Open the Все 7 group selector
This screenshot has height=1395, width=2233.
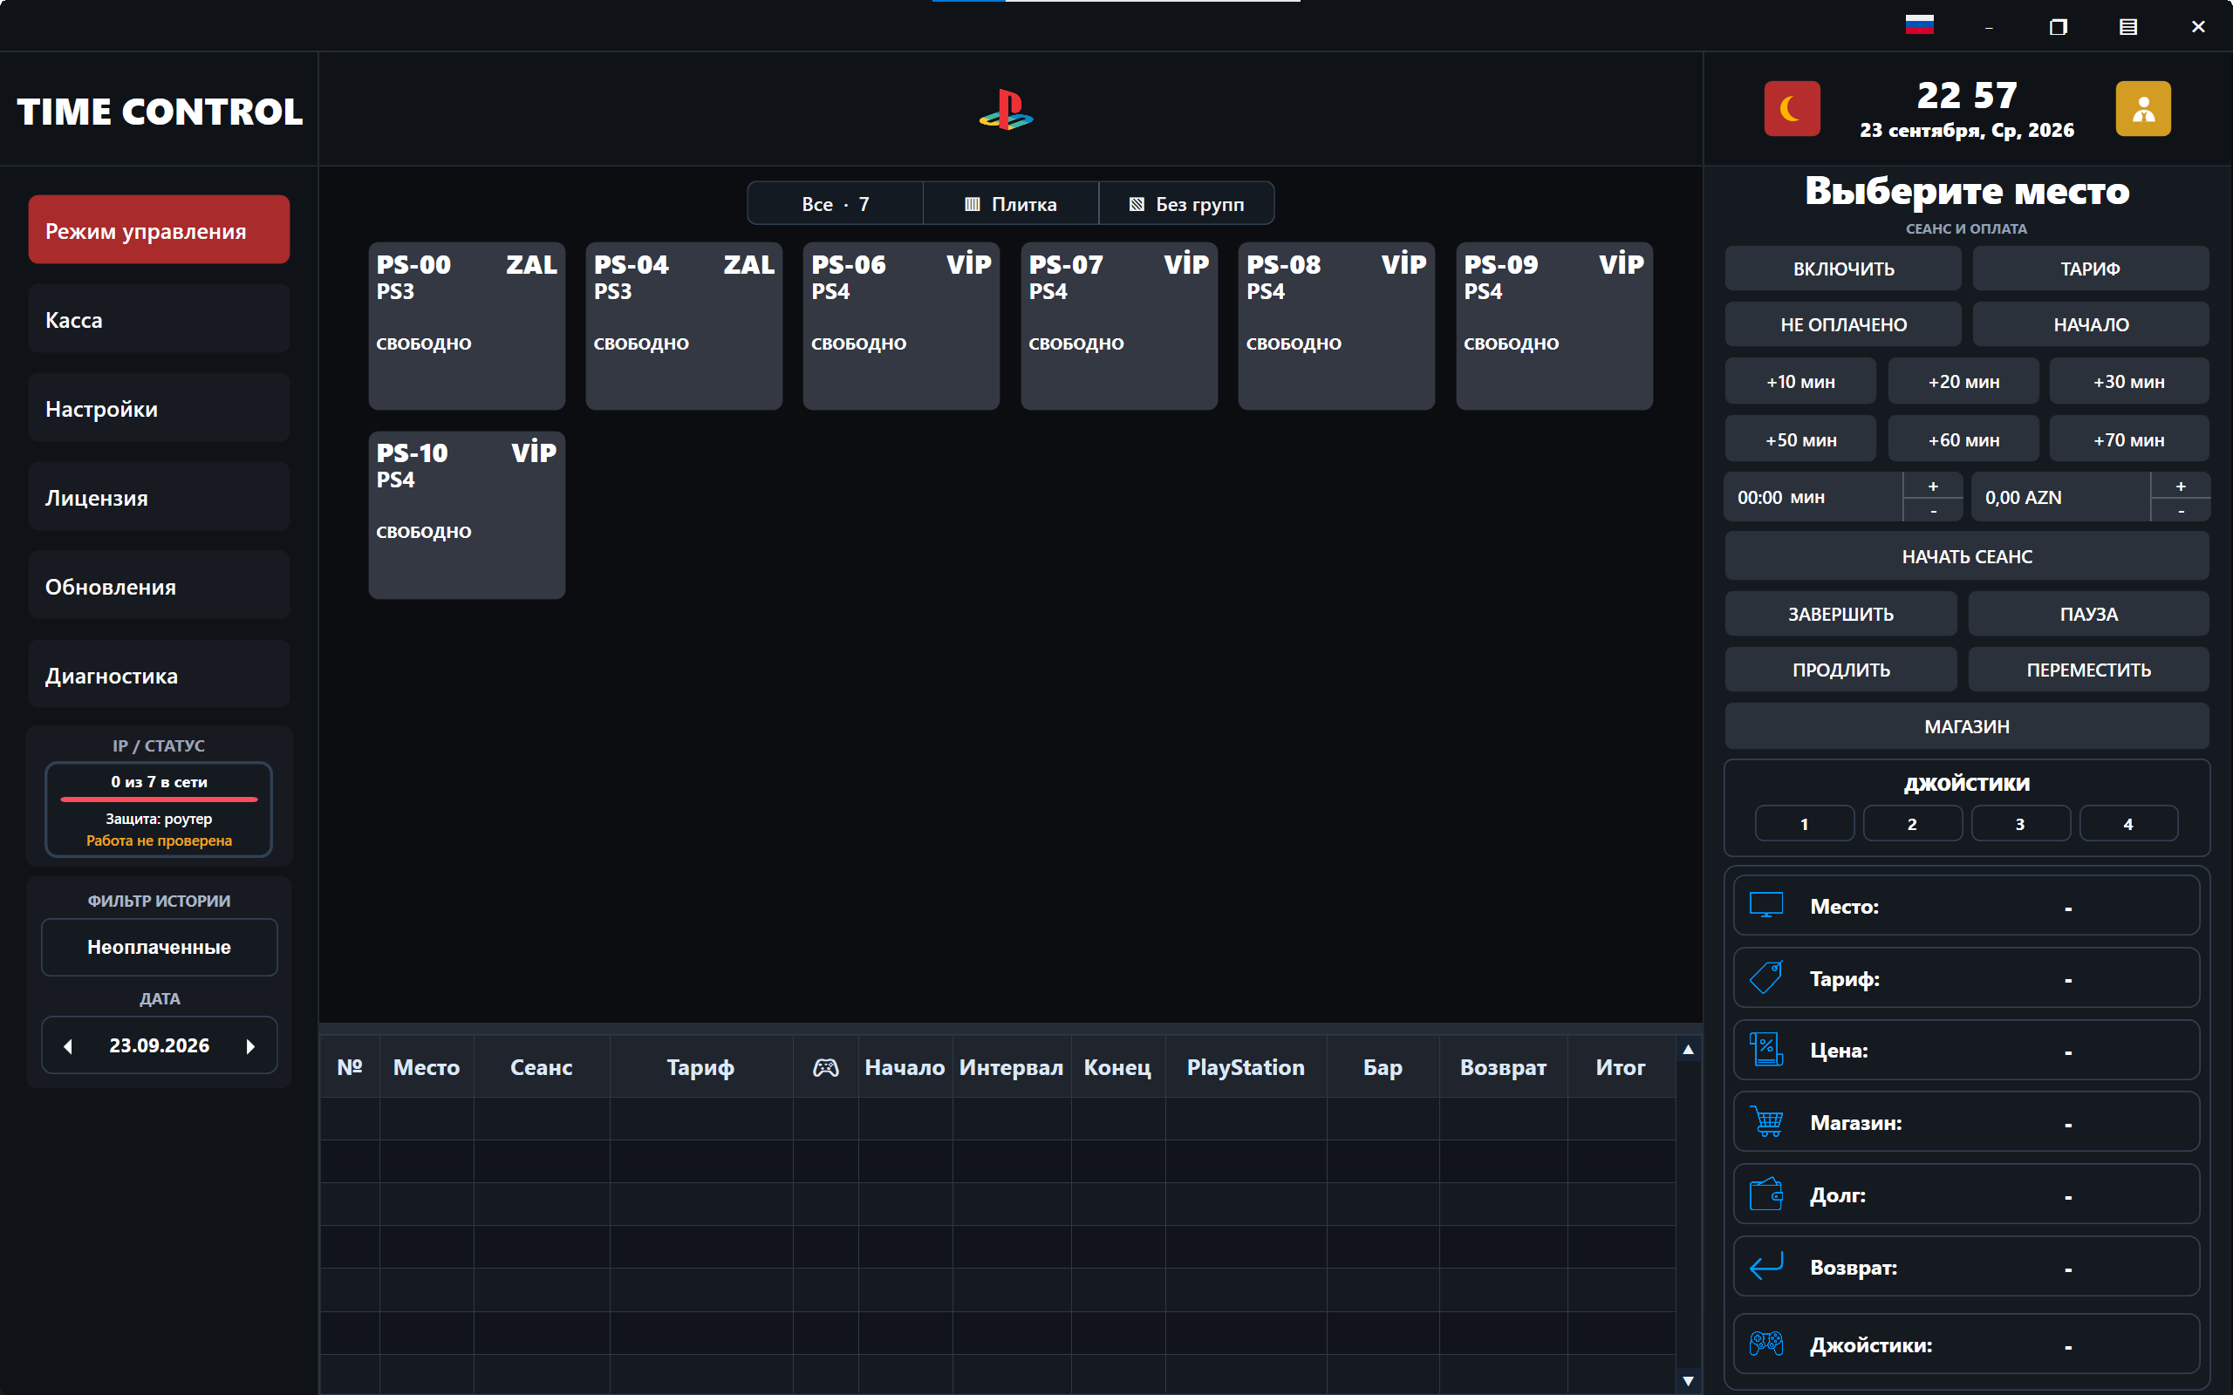click(x=834, y=204)
